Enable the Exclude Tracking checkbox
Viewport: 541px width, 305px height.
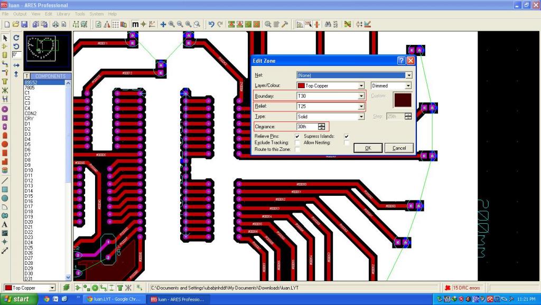coord(297,142)
